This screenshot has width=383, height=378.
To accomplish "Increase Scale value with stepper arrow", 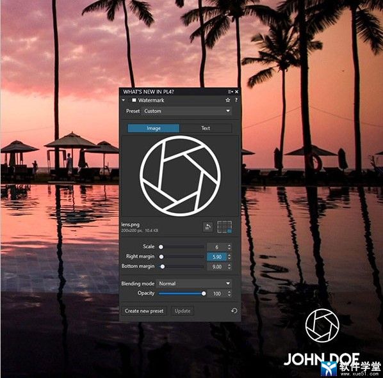I will pos(229,246).
